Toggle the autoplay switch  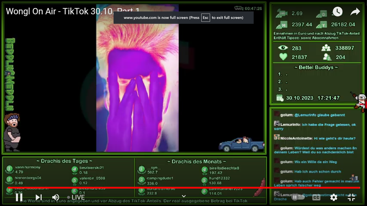point(298,197)
